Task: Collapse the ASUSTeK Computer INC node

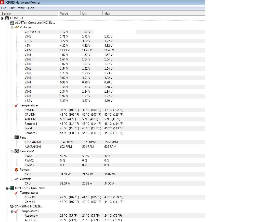Action: (x=7, y=23)
